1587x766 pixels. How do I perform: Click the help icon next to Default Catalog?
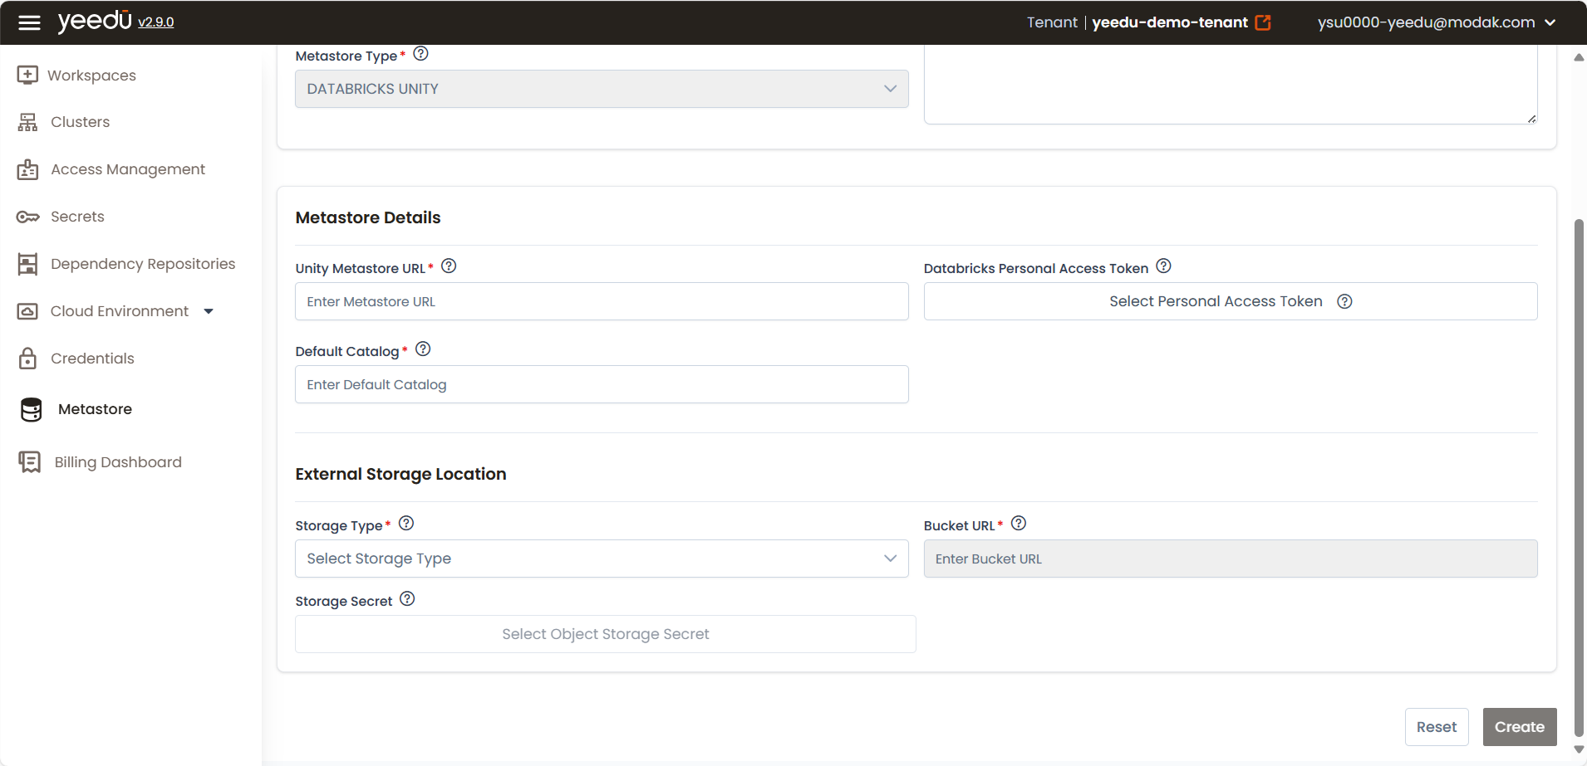[x=423, y=349]
